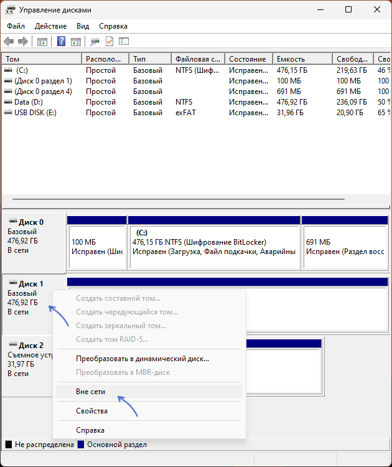Select the (C:) row in volume list

(x=197, y=70)
